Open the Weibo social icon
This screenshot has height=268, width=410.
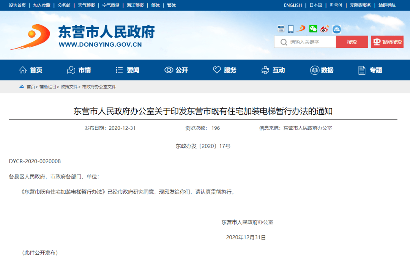pos(324,29)
